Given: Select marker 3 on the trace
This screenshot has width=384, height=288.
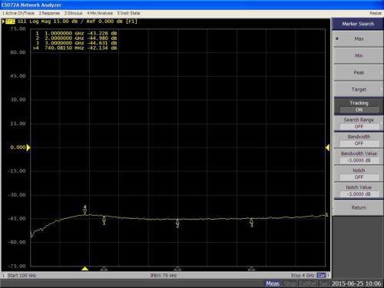Looking at the screenshot, I should click(251, 223).
